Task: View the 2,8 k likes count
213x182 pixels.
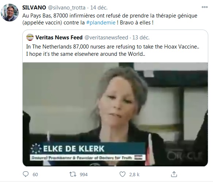Action: pyautogui.click(x=134, y=174)
